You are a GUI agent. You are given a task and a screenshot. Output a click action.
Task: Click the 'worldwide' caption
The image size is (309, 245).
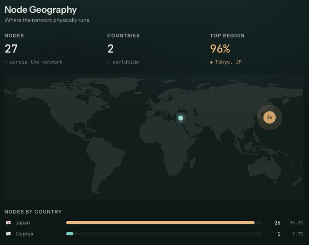[126, 62]
